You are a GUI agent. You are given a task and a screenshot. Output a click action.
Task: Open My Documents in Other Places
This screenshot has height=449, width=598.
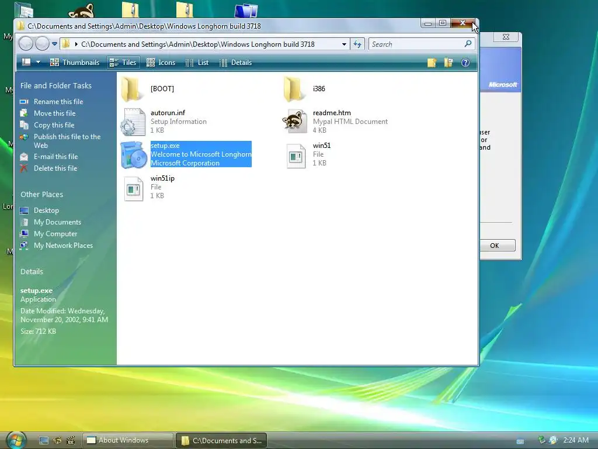click(x=57, y=222)
